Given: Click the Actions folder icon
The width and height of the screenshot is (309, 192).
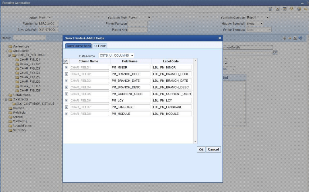Looking at the screenshot, I should pos(10,117).
